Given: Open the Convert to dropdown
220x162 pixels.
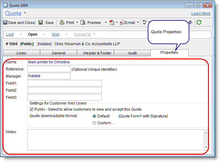Looking at the screenshot, I should 84,34.
